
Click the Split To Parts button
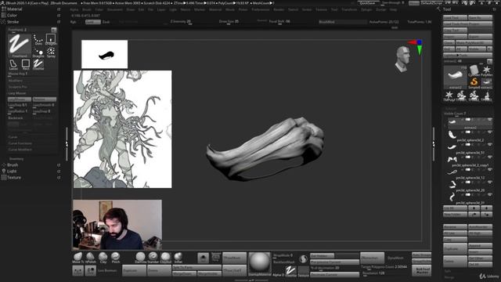click(x=196, y=267)
